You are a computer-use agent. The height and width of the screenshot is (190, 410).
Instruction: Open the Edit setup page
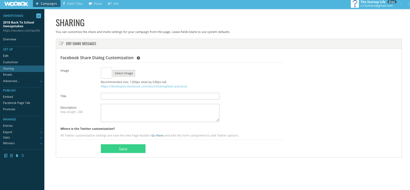pyautogui.click(x=6, y=56)
